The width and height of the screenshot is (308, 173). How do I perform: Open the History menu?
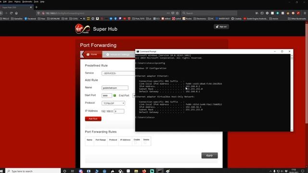coord(17,1)
